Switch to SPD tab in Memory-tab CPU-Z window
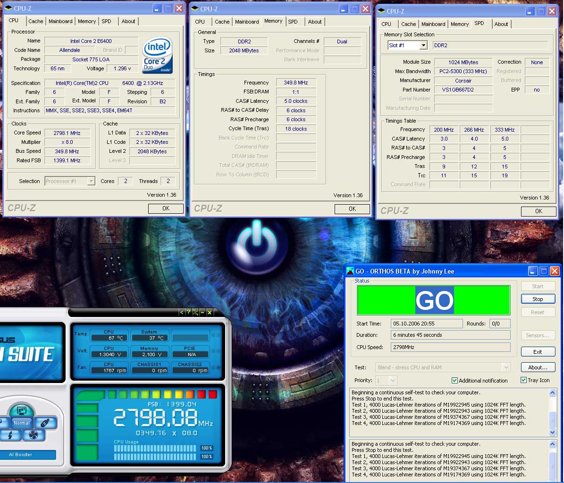 [x=293, y=22]
